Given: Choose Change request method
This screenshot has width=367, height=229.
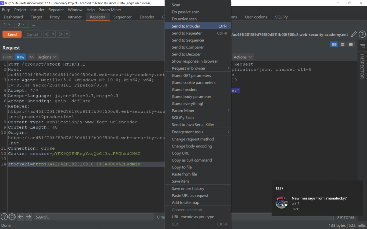Looking at the screenshot, I should click(198, 139).
